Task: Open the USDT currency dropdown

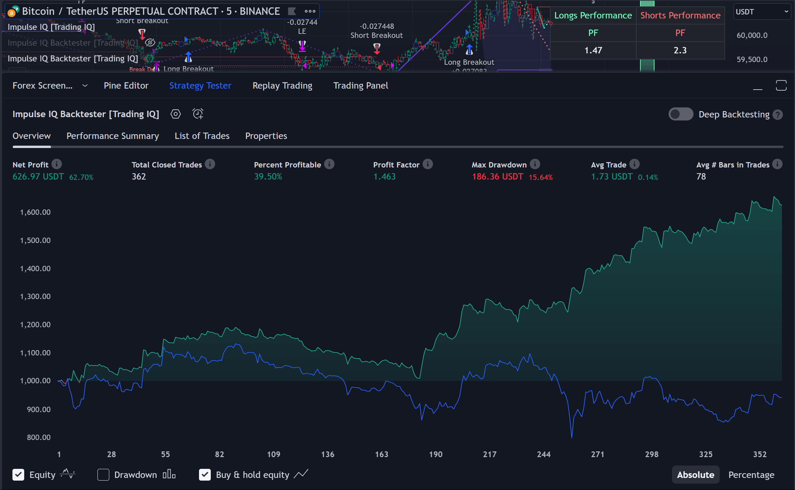Action: pos(762,12)
